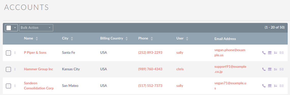Schedule a meeting for Hammer Group Inc
290x95 pixels.
click(270, 69)
